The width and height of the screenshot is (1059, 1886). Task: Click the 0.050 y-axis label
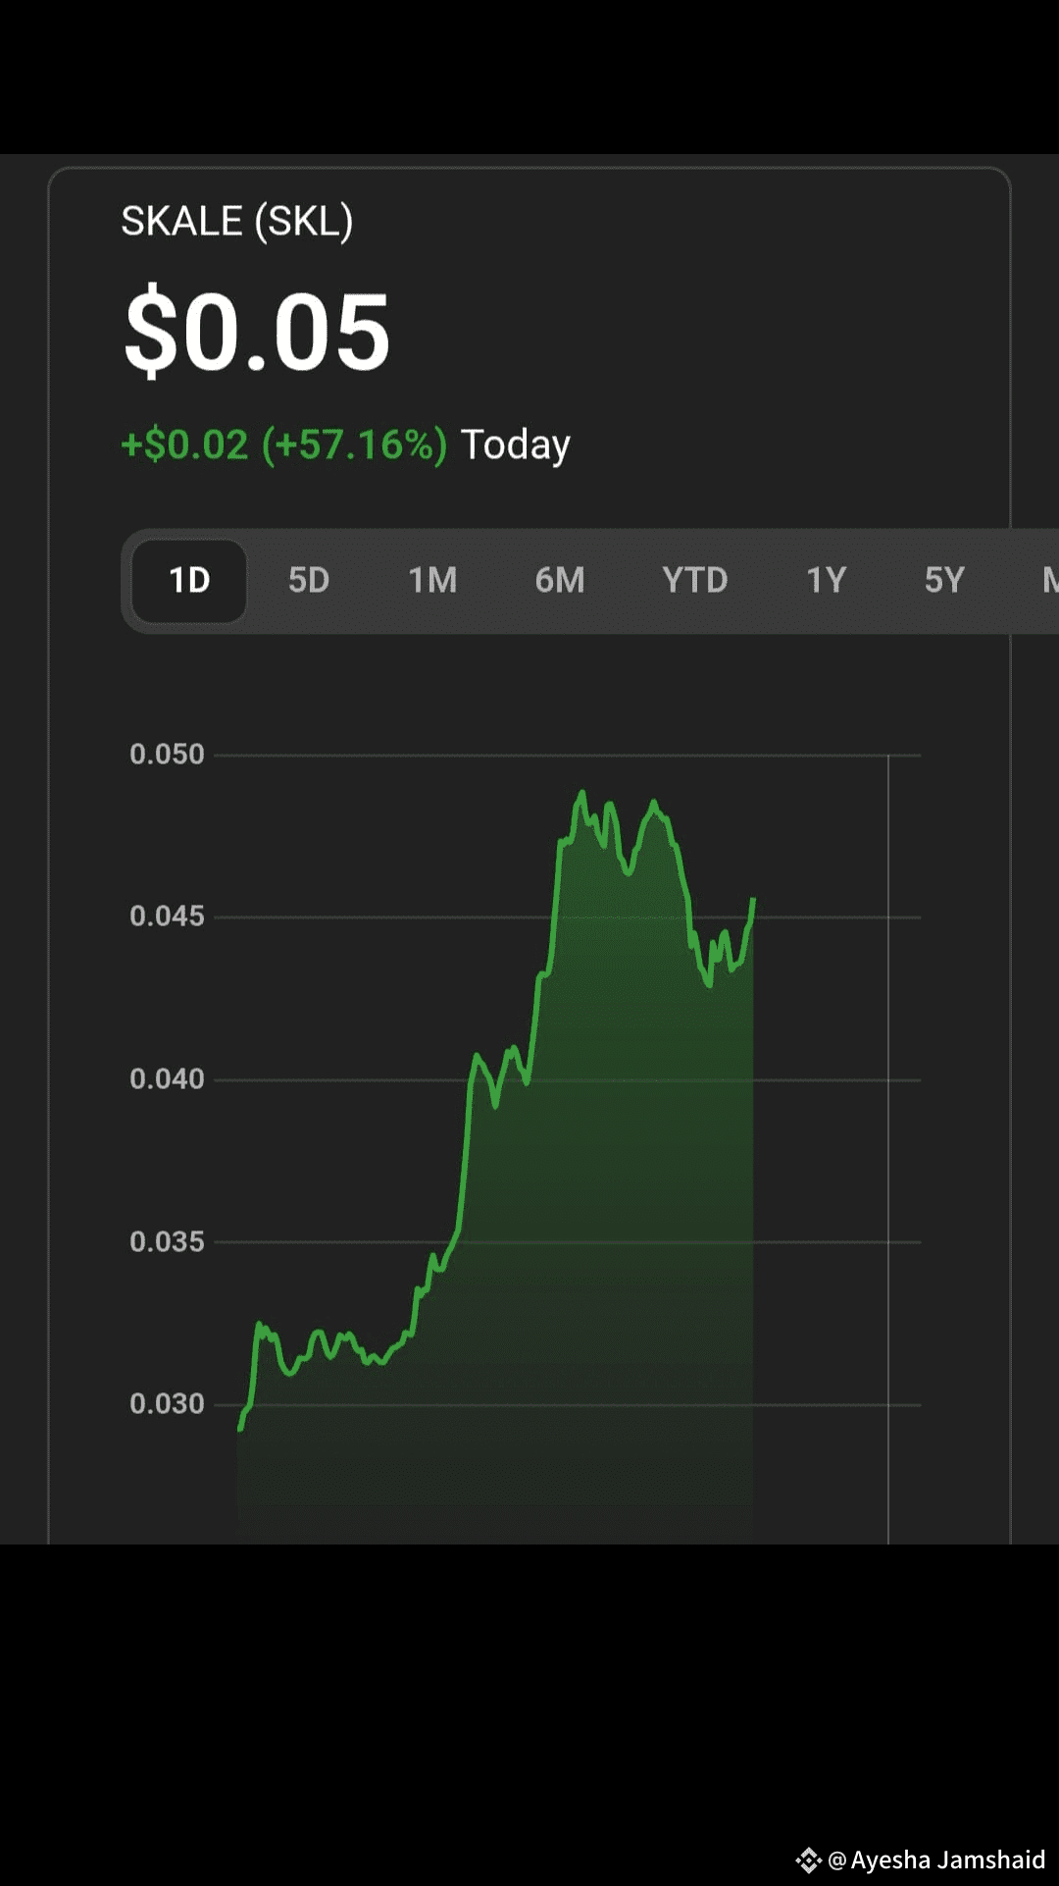coord(168,754)
